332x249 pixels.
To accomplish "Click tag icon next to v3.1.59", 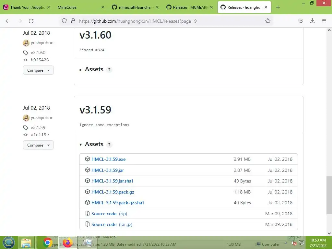I will pyautogui.click(x=26, y=128).
